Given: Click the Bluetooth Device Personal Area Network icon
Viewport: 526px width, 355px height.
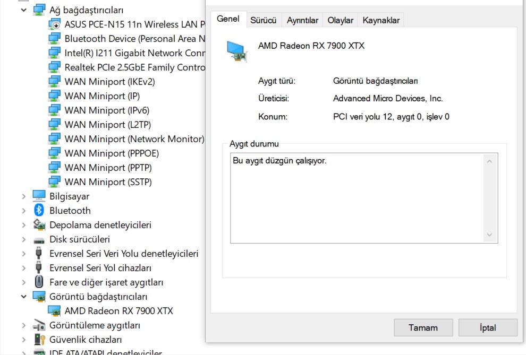Looking at the screenshot, I should (54, 39).
